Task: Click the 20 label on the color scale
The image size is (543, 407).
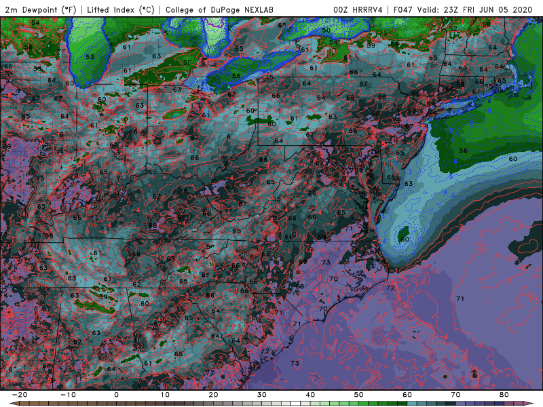Action: [x=213, y=395]
